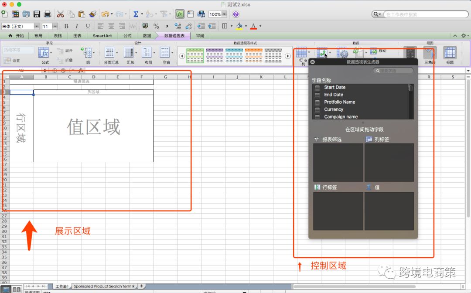The height and width of the screenshot is (293, 471).
Task: Click the AutoSum sigma icon
Action: pyautogui.click(x=136, y=14)
